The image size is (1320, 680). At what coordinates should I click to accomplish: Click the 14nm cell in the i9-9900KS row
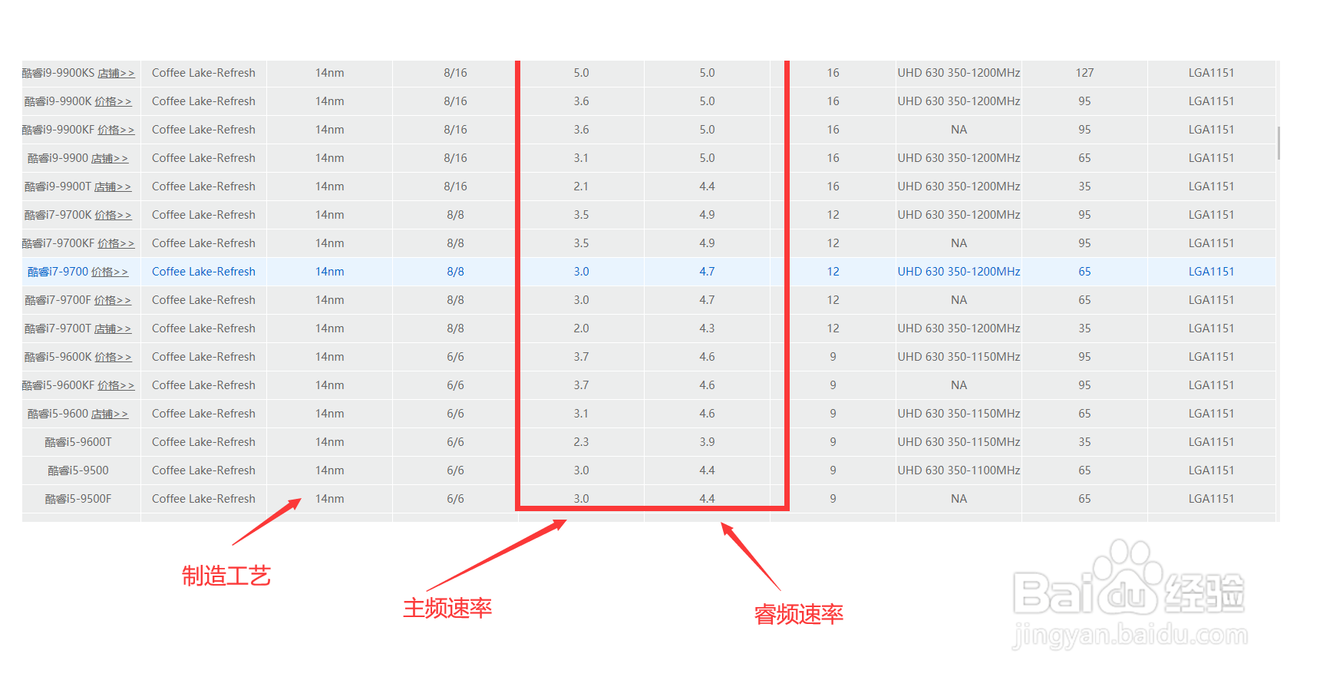tap(329, 73)
